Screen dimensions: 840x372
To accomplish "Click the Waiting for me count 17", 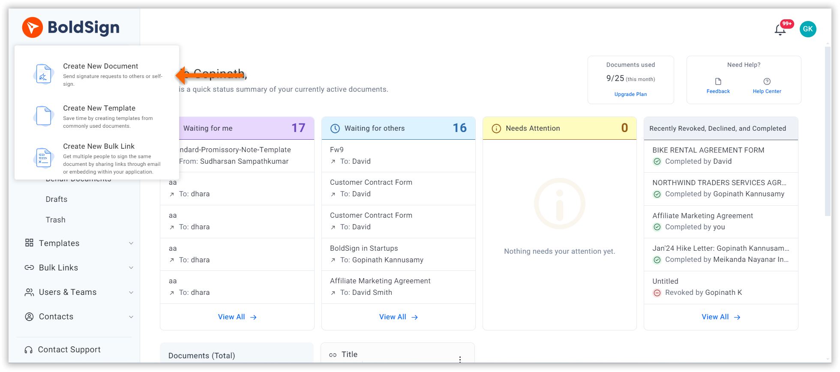I will pos(298,128).
